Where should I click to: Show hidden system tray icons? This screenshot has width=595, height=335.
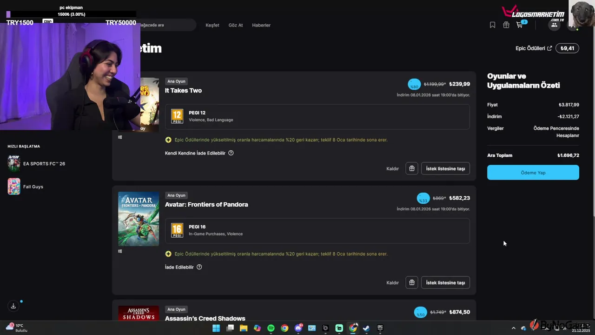(x=513, y=328)
